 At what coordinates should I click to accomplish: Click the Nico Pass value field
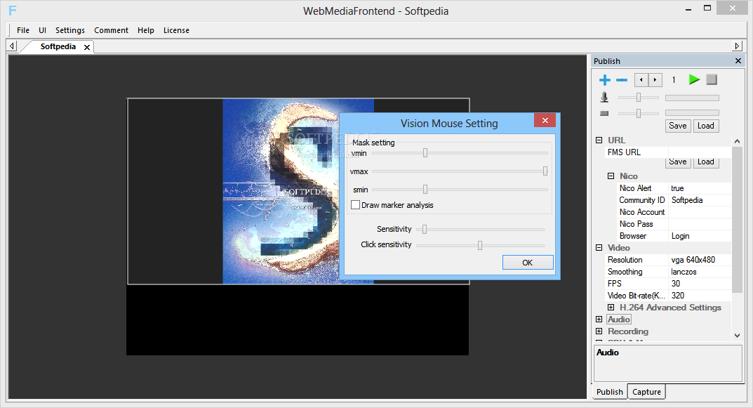(700, 224)
